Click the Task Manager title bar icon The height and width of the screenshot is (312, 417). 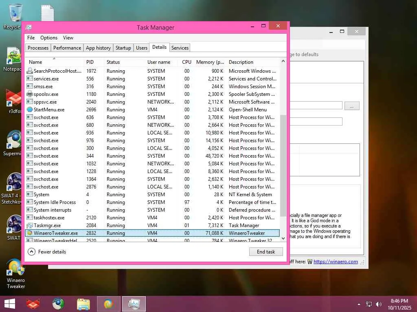[x=29, y=27]
